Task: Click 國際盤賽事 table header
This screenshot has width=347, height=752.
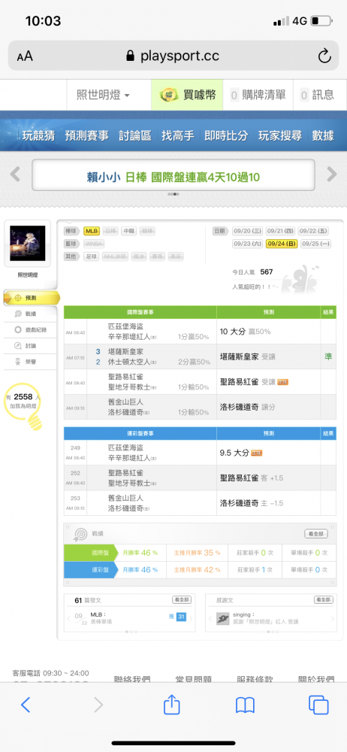Action: (x=140, y=312)
